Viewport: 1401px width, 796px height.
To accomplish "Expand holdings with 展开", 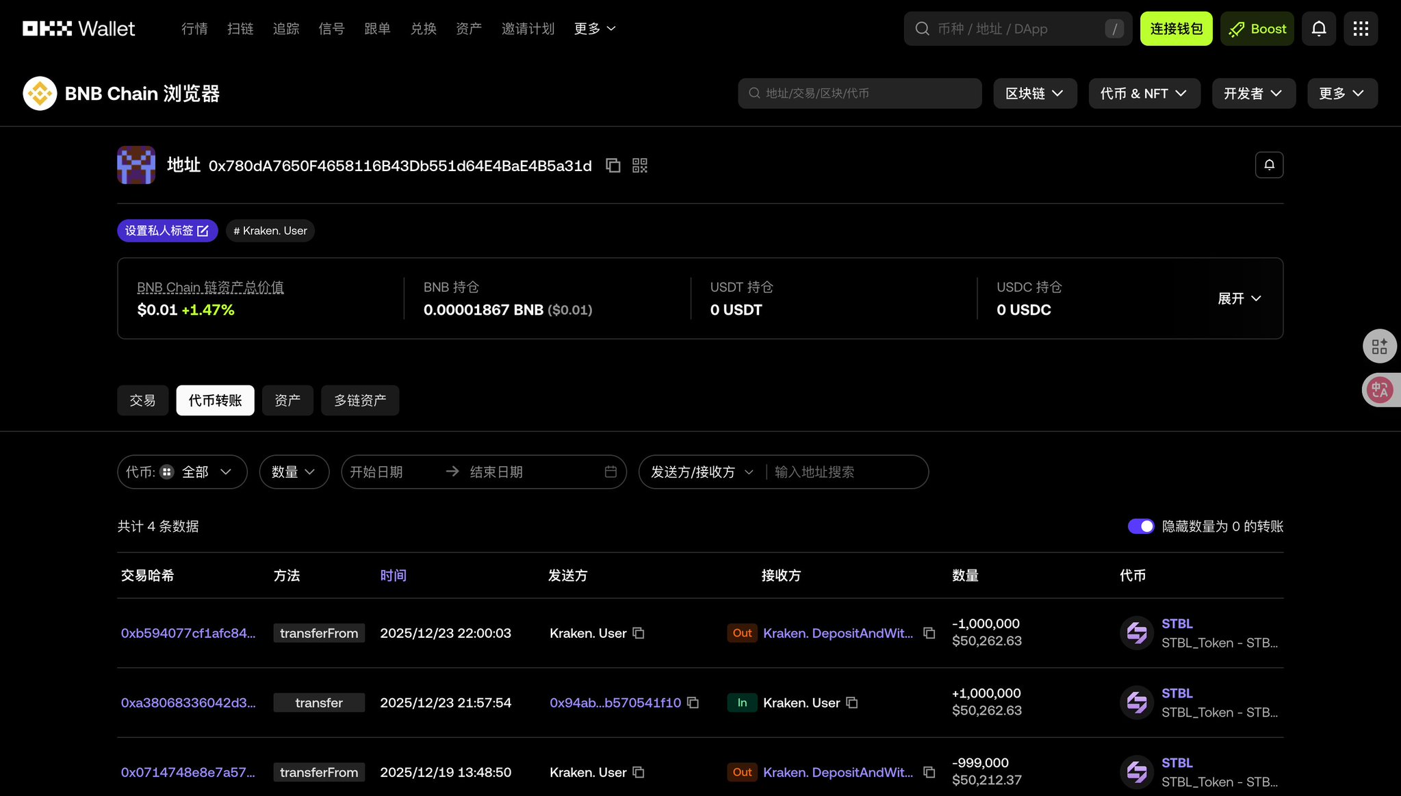I will click(1239, 298).
